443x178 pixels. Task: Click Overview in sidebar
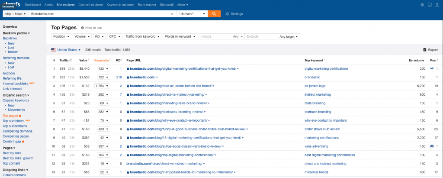pos(10,26)
